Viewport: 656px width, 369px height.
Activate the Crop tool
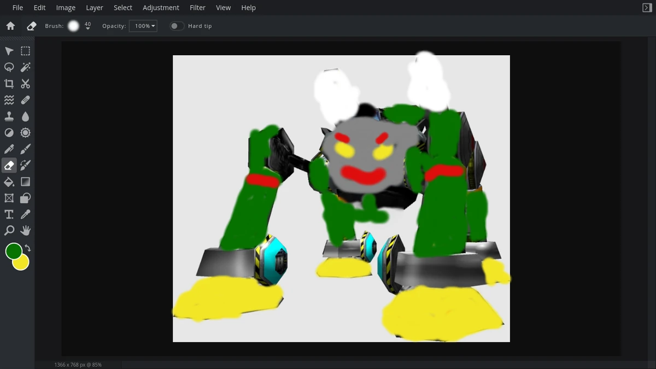click(8, 83)
